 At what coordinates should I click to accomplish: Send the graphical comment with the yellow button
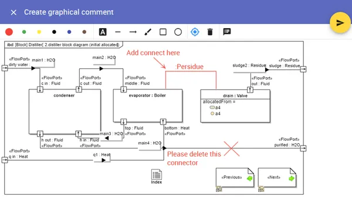[340, 23]
